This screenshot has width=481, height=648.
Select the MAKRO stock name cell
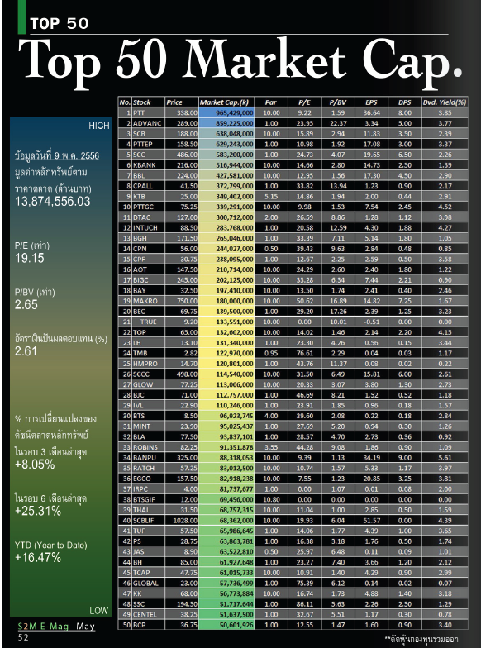(149, 301)
